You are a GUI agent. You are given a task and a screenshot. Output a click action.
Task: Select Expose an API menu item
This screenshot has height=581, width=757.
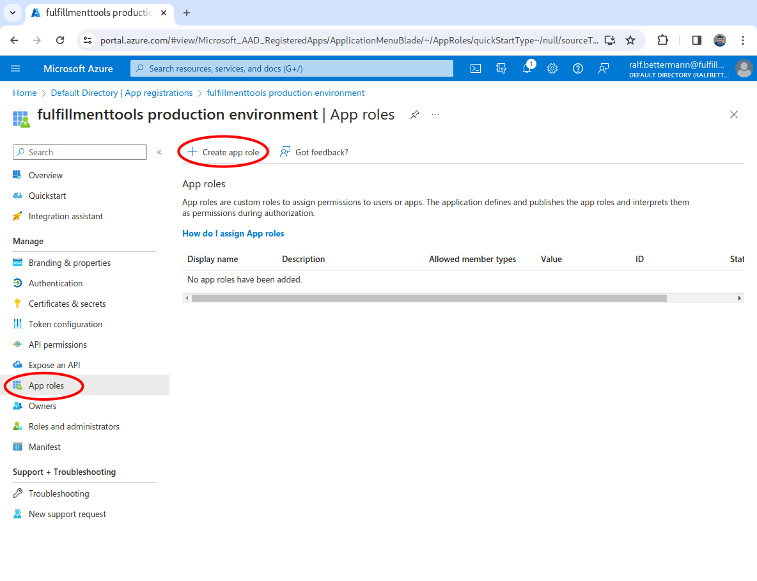pos(54,365)
